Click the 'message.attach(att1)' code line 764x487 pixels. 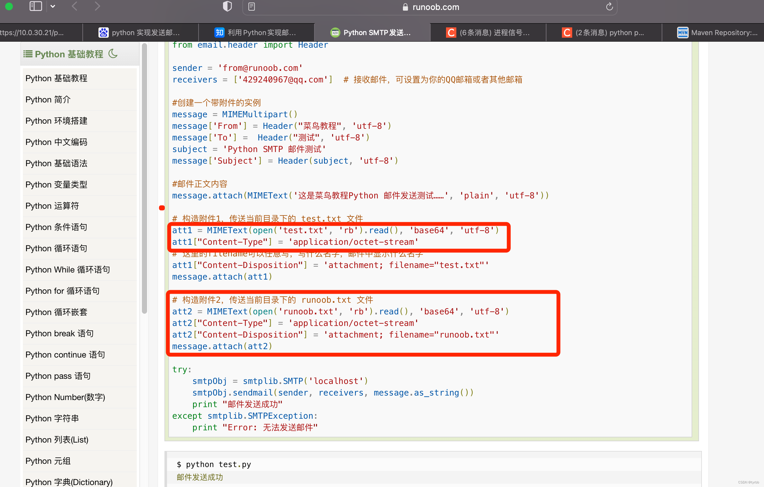[x=222, y=277]
